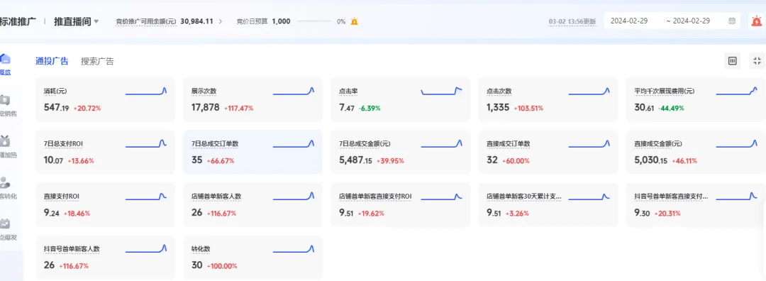Image resolution: width=766 pixels, height=281 pixels.
Task: Click the 竞价推广可用余额(元) label
Action: pos(146,21)
